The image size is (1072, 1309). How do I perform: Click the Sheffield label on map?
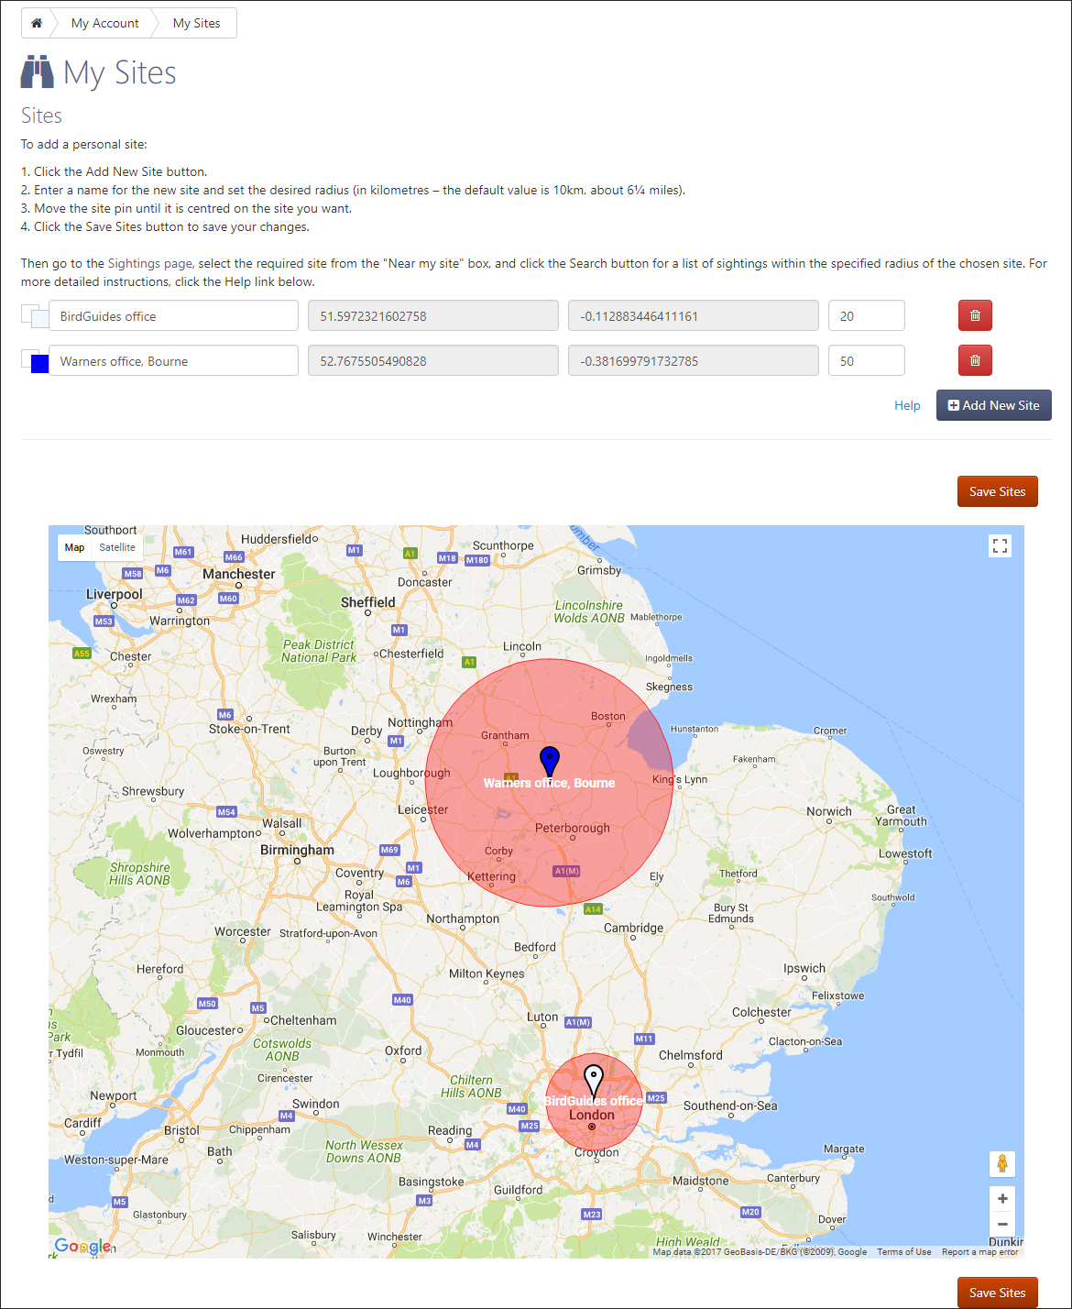(367, 602)
